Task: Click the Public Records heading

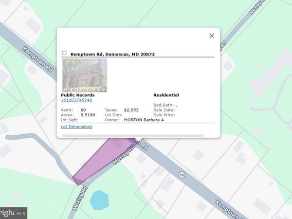Action: (78, 95)
